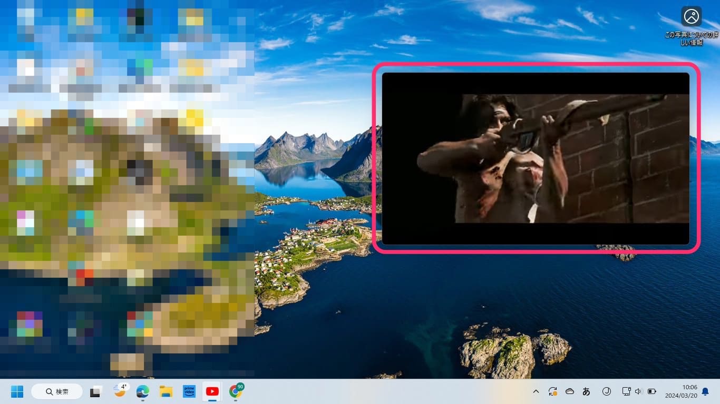Viewport: 720px width, 404px height.
Task: Click the battery status tray icon
Action: (652, 391)
